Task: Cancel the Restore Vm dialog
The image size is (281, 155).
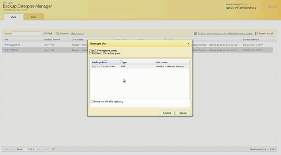Action: [183, 113]
